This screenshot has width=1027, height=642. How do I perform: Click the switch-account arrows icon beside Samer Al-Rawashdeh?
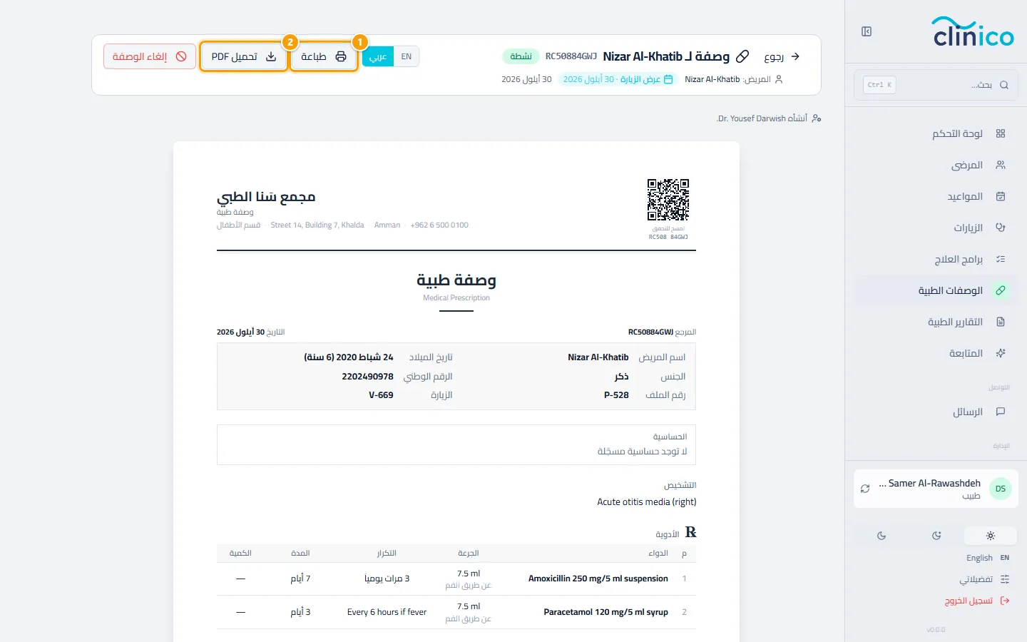point(865,489)
